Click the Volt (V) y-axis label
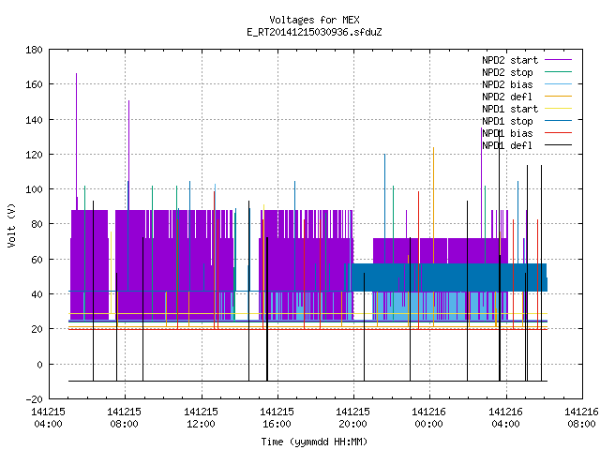The image size is (600, 450). 11,225
